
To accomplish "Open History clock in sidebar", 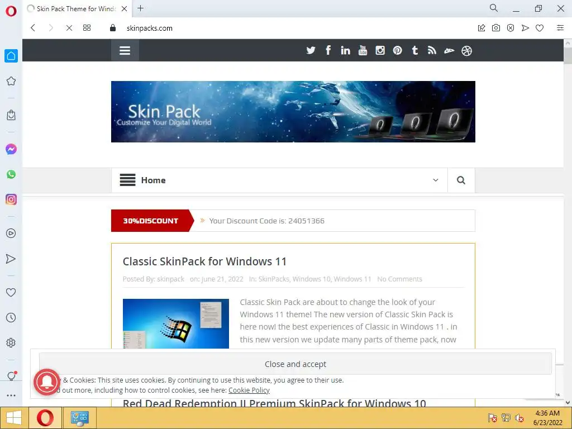I will (11, 317).
